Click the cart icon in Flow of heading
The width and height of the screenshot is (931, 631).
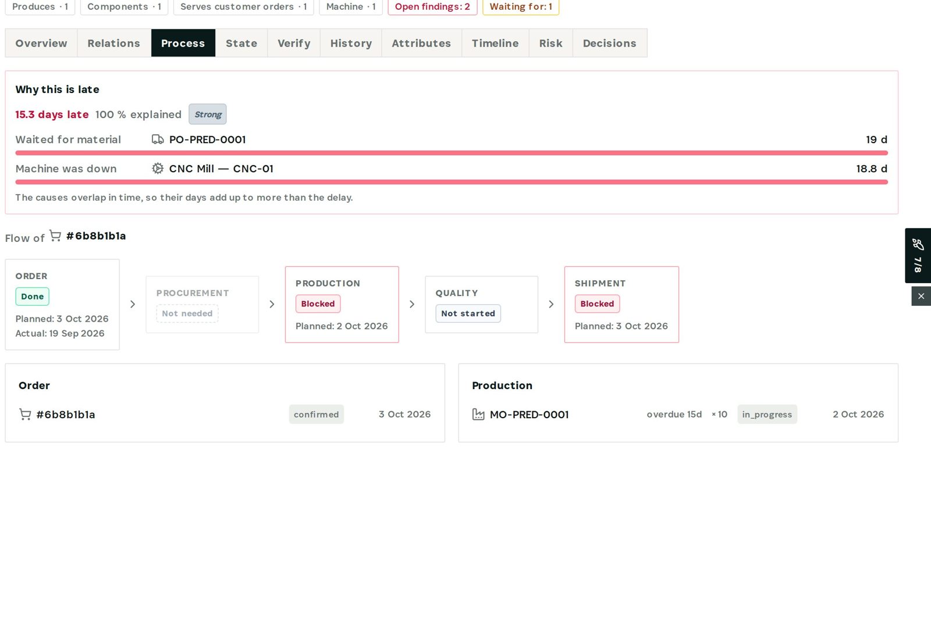point(55,236)
